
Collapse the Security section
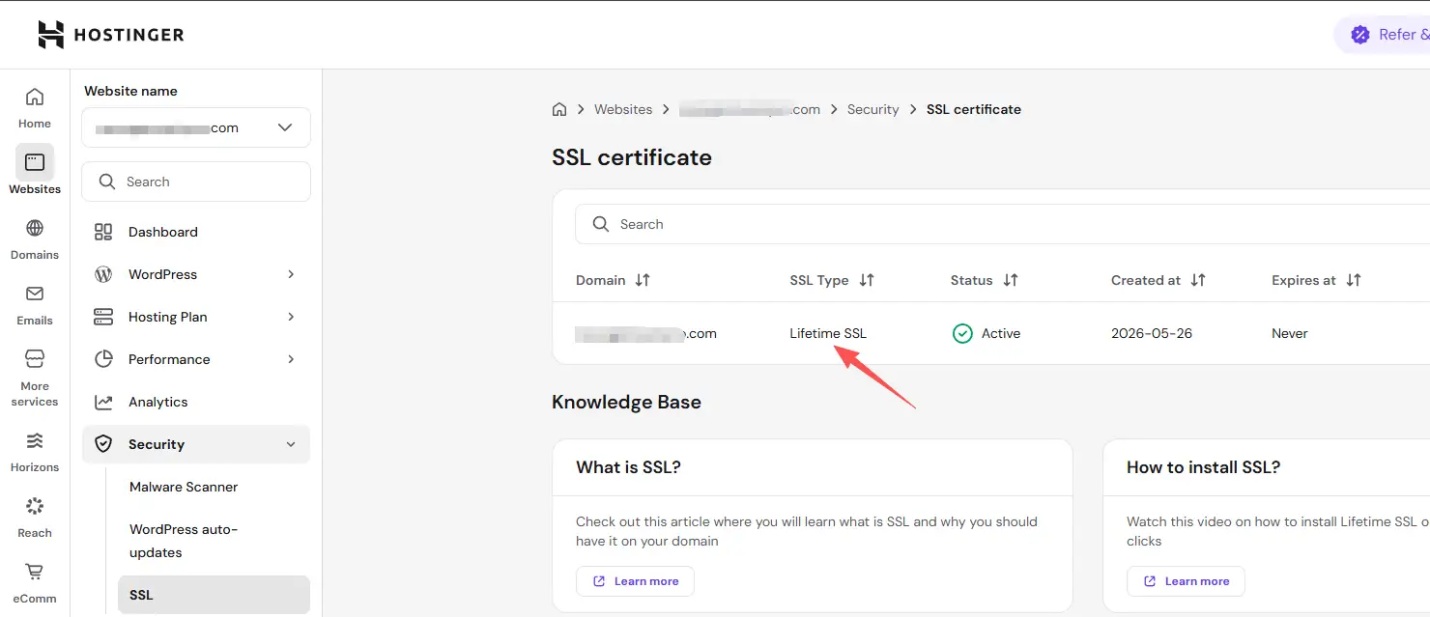[196, 444]
